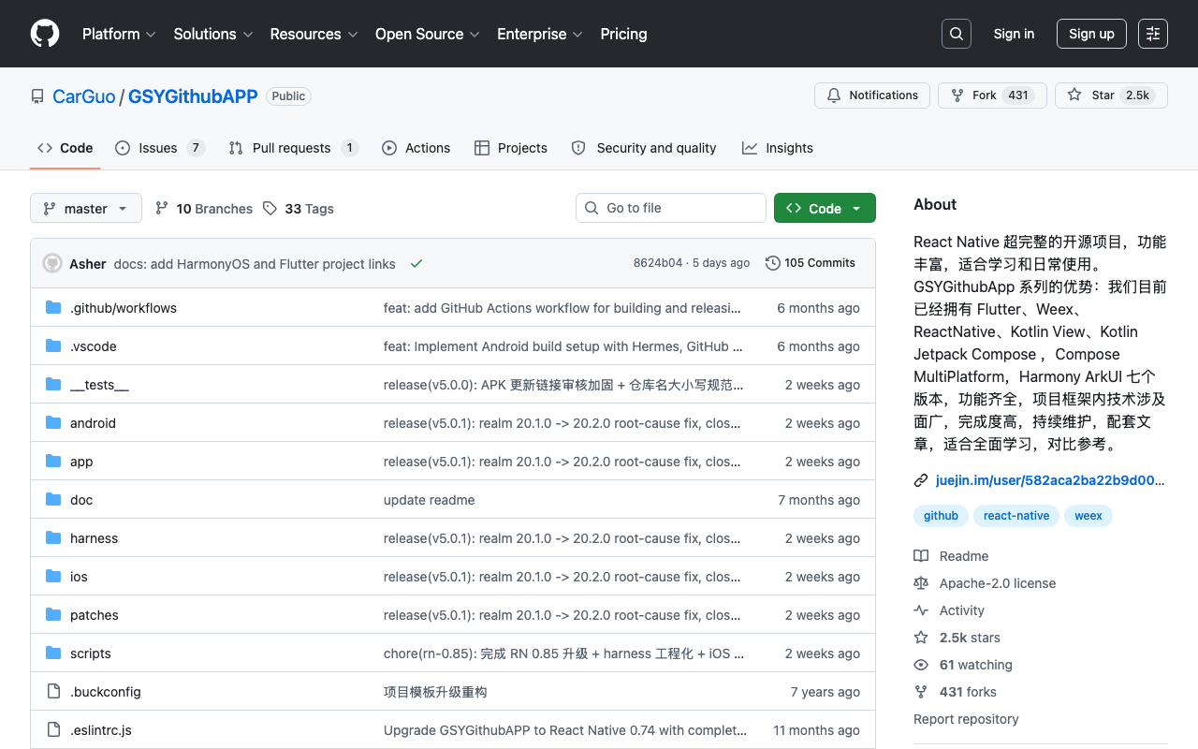This screenshot has height=749, width=1198.
Task: Click the .buckconfig file icon
Action: point(53,692)
